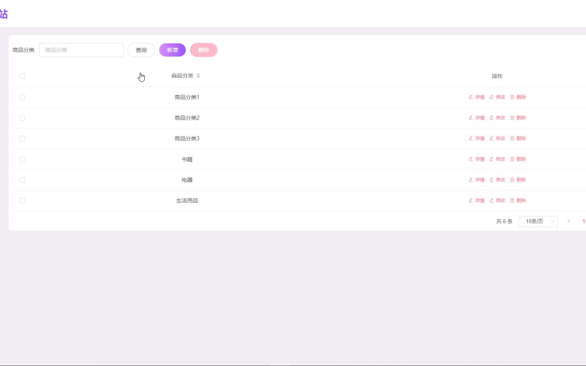586x366 pixels.
Task: Click the 生活用品 cell text
Action: [187, 201]
